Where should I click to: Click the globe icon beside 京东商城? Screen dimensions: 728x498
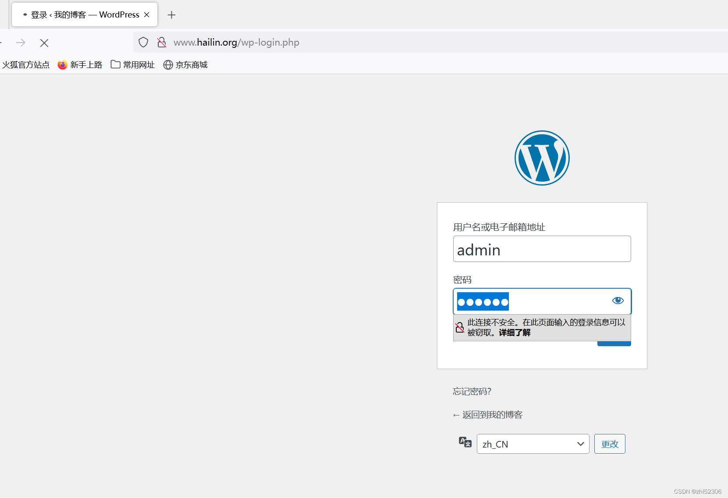[168, 65]
